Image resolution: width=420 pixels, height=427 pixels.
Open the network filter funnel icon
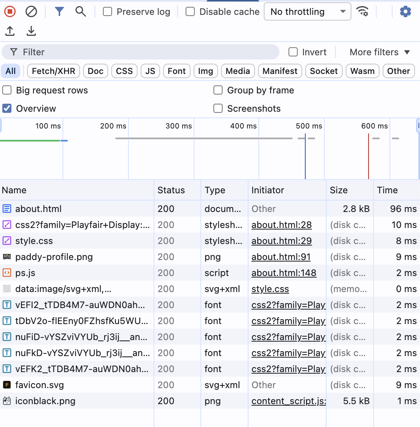coord(59,11)
